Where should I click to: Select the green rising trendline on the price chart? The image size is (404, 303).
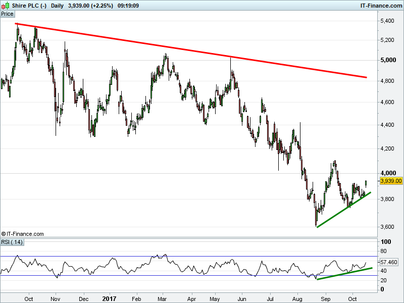[x=343, y=210]
